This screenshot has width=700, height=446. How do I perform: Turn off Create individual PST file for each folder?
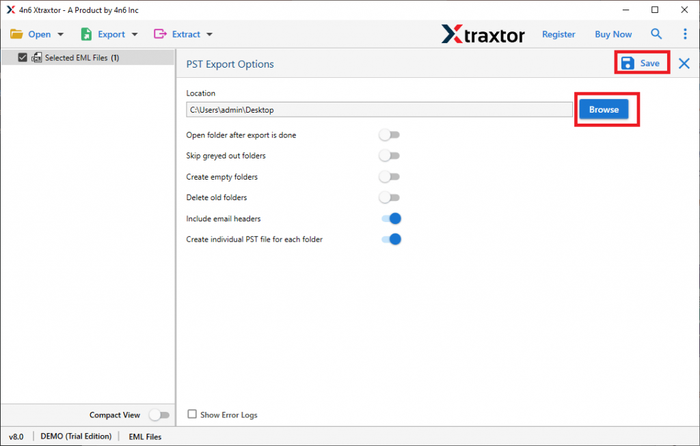391,239
